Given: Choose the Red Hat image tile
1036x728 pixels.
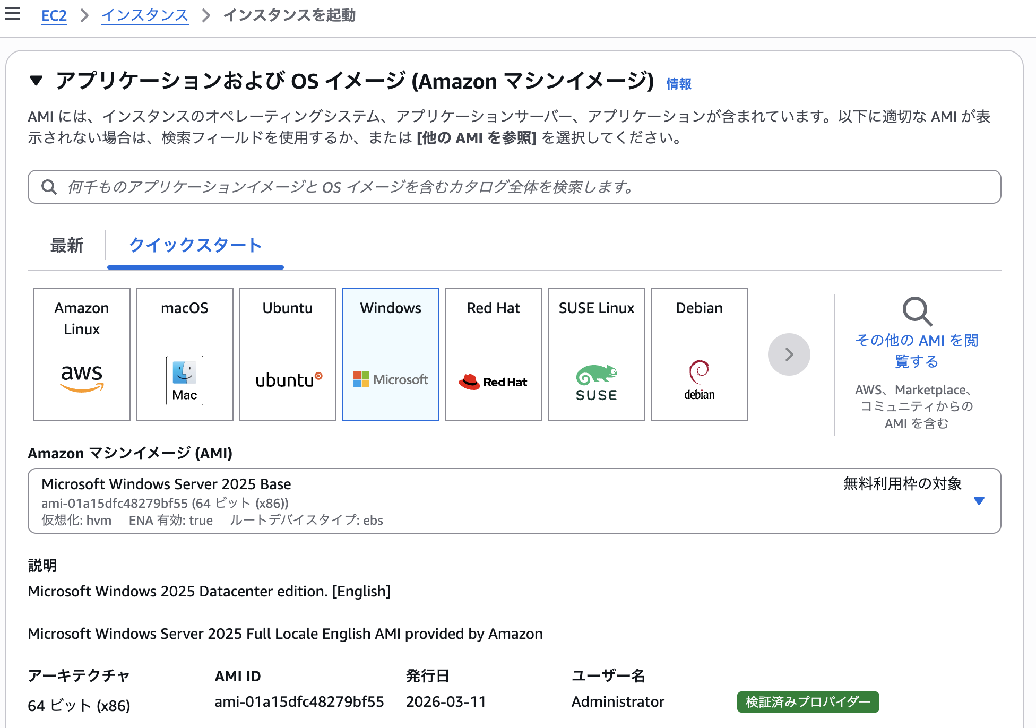Looking at the screenshot, I should (x=494, y=354).
